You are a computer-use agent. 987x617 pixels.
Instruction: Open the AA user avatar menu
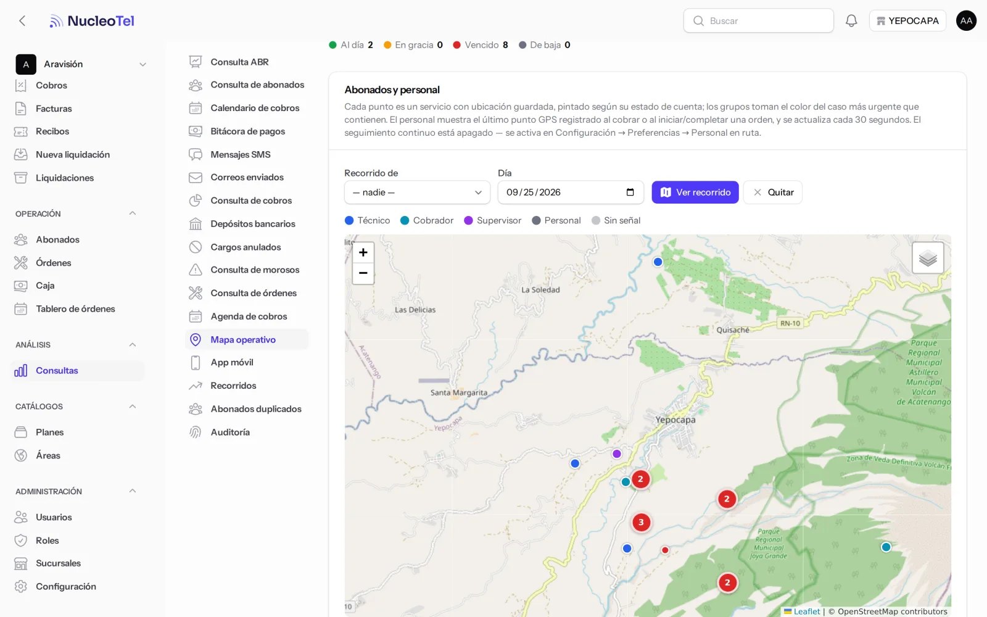[966, 21]
